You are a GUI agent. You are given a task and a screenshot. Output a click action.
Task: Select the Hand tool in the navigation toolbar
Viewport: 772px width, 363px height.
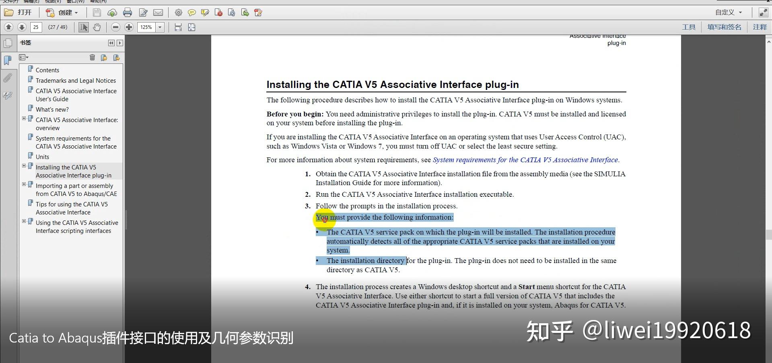(x=97, y=27)
